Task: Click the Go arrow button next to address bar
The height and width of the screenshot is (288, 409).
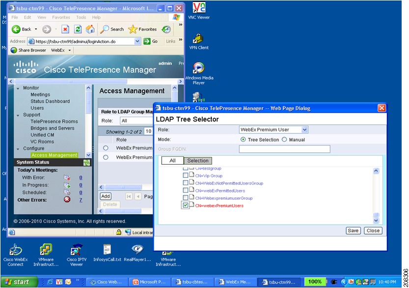Action: (147, 41)
